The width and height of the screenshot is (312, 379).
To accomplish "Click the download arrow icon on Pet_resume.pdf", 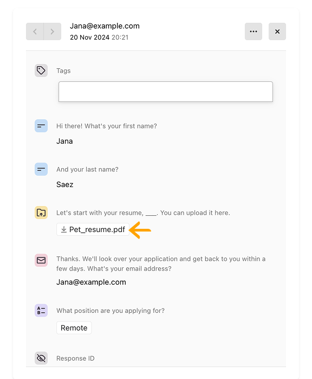I will click(64, 229).
